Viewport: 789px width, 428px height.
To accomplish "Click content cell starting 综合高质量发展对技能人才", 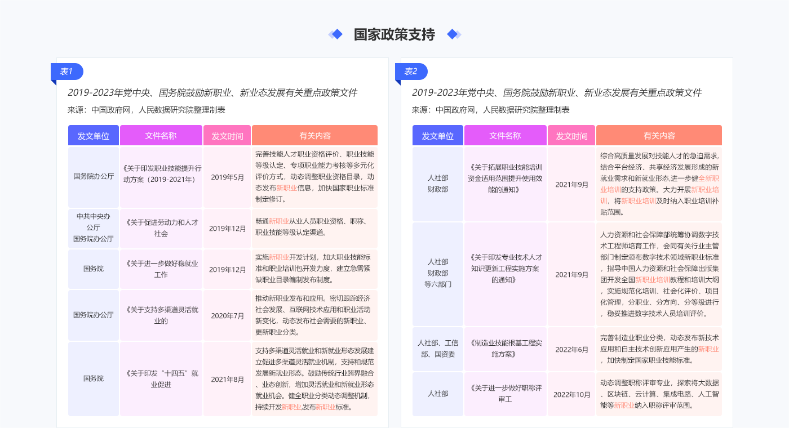I will (659, 184).
